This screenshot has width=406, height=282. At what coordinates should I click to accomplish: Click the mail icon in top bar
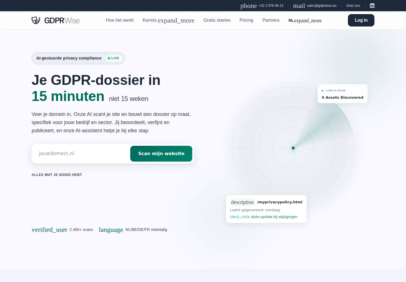(299, 6)
